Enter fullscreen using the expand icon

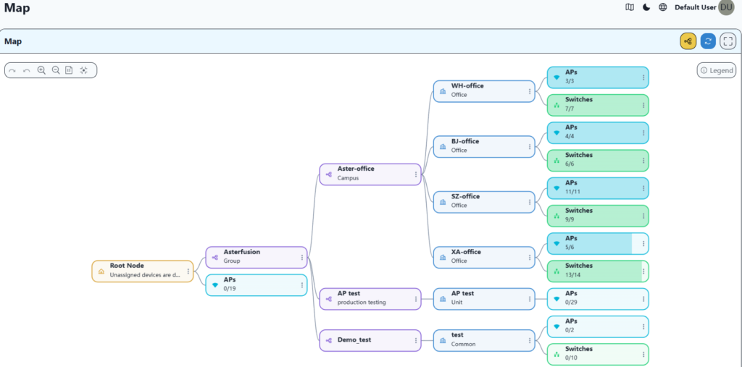(x=728, y=41)
